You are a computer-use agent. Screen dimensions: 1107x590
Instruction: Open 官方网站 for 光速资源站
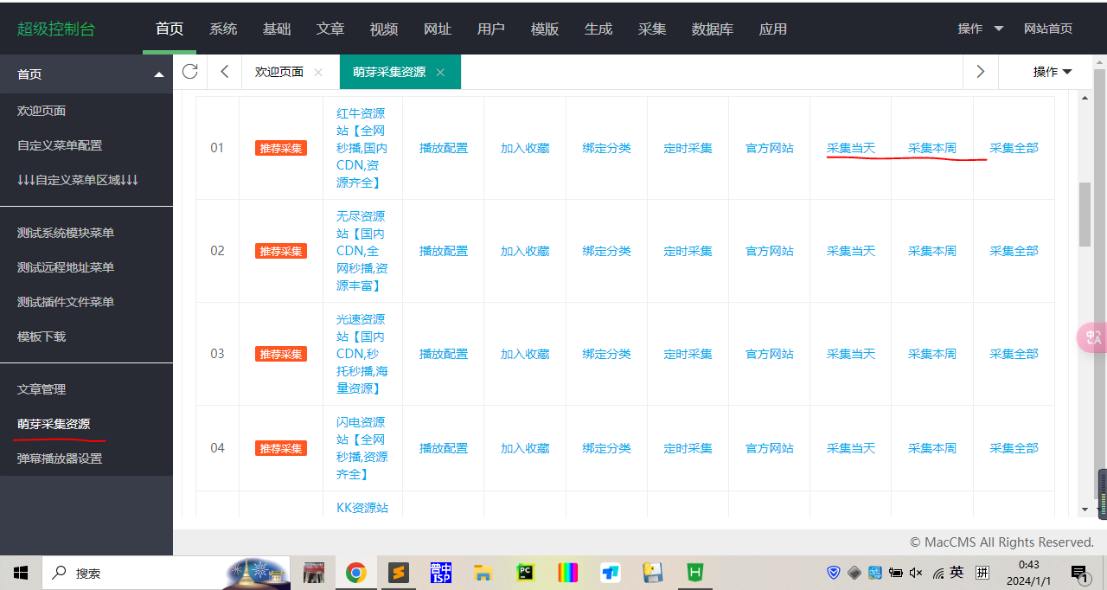pyautogui.click(x=768, y=353)
